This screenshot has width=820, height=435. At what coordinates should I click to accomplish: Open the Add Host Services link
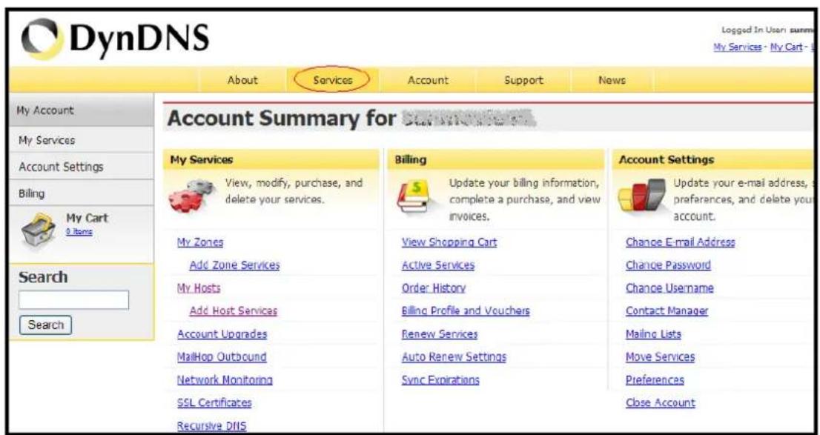point(234,311)
